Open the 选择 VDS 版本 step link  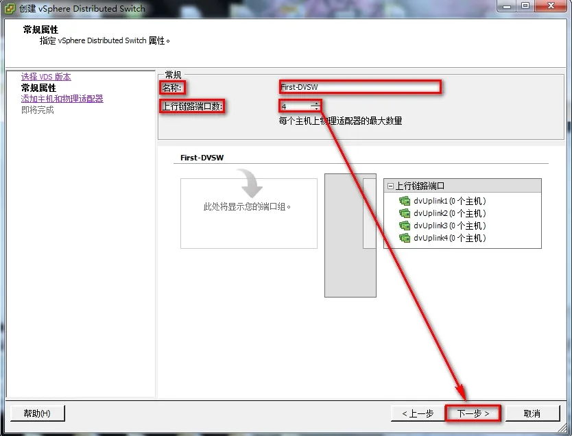[x=46, y=77]
